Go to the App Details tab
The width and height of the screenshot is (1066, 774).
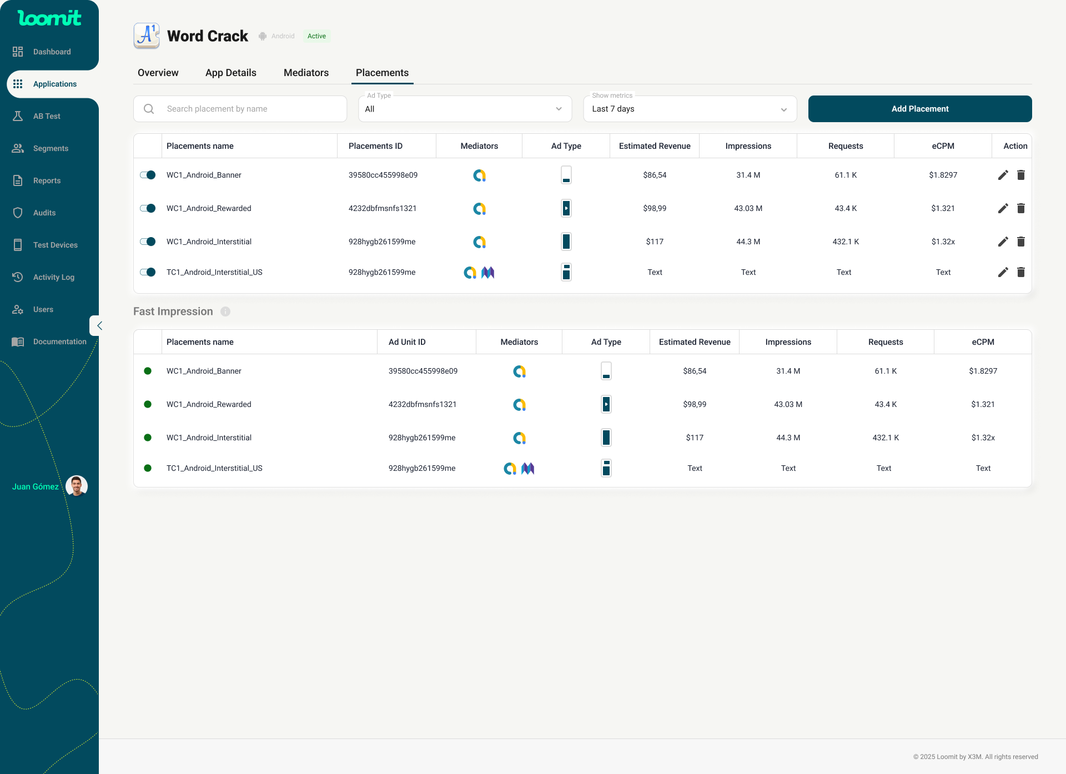tap(230, 73)
